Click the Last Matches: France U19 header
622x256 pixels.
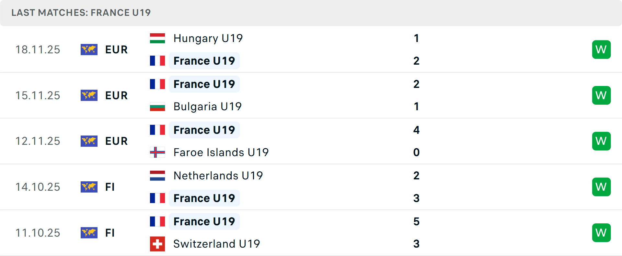81,13
